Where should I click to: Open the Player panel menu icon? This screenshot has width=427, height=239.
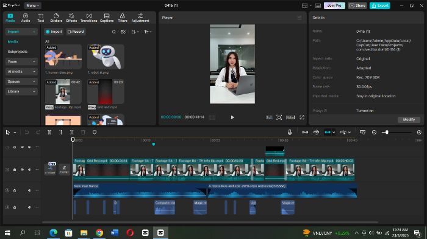point(300,18)
